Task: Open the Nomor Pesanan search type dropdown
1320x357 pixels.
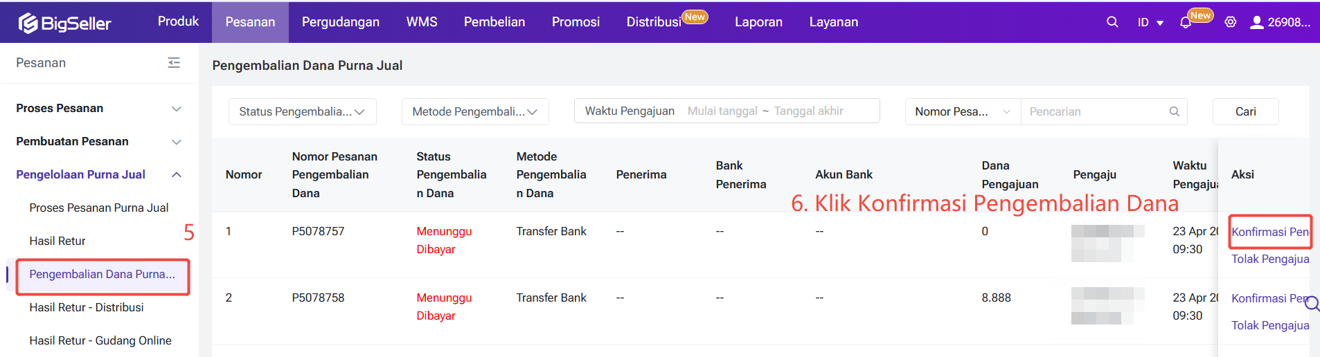Action: pos(963,111)
